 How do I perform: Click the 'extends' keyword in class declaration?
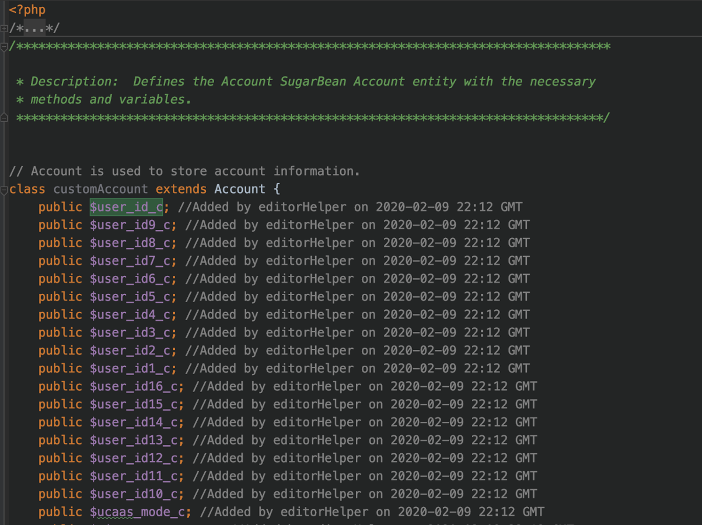click(181, 189)
